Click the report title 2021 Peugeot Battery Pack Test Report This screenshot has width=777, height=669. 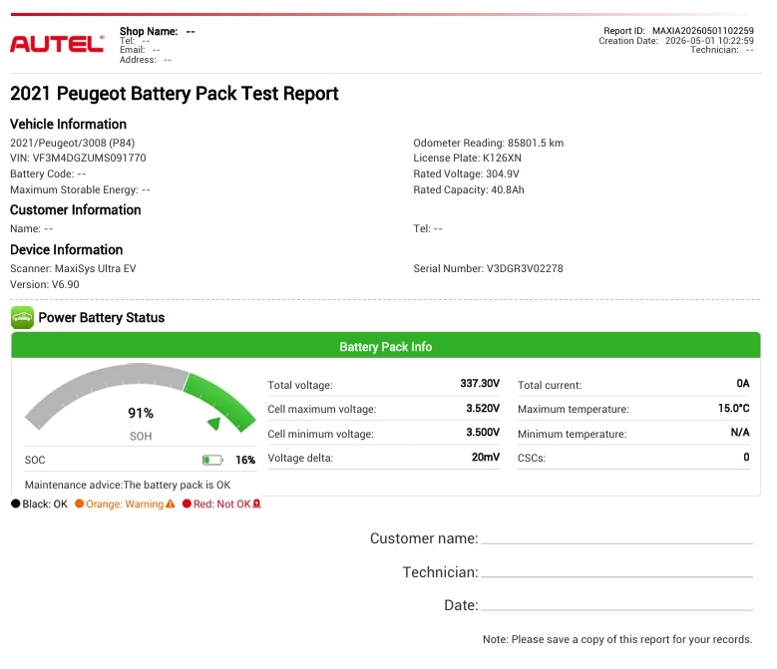pos(175,94)
